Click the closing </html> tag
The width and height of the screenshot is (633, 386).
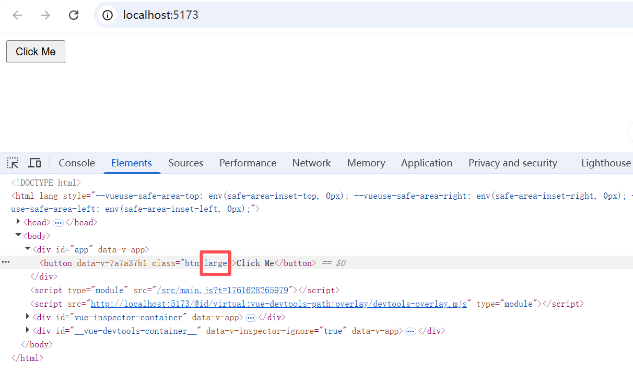(27, 358)
